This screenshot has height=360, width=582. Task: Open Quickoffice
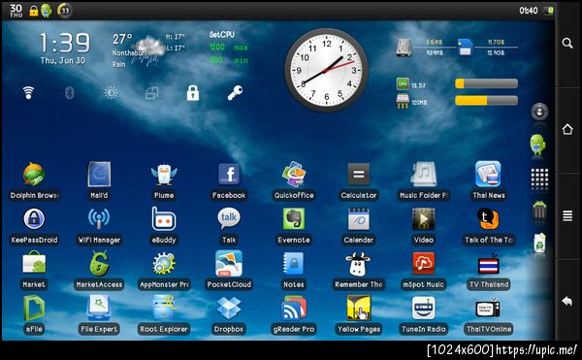(x=294, y=175)
